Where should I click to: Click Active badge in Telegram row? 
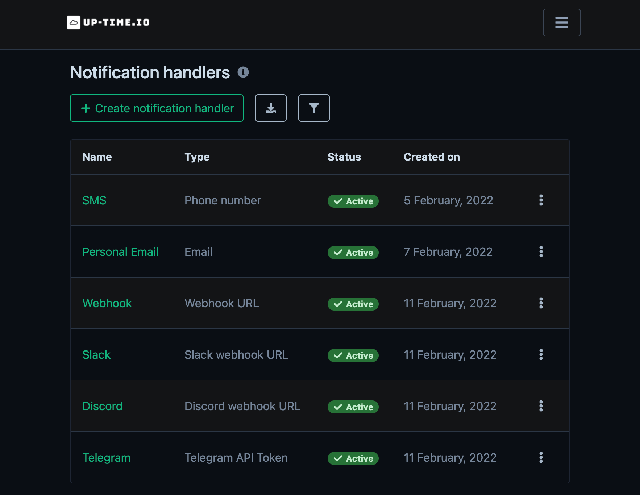(x=353, y=458)
